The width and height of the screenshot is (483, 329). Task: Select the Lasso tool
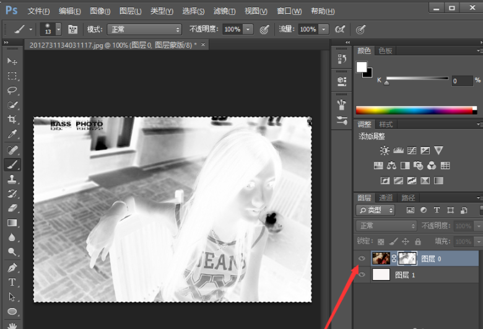pyautogui.click(x=12, y=90)
